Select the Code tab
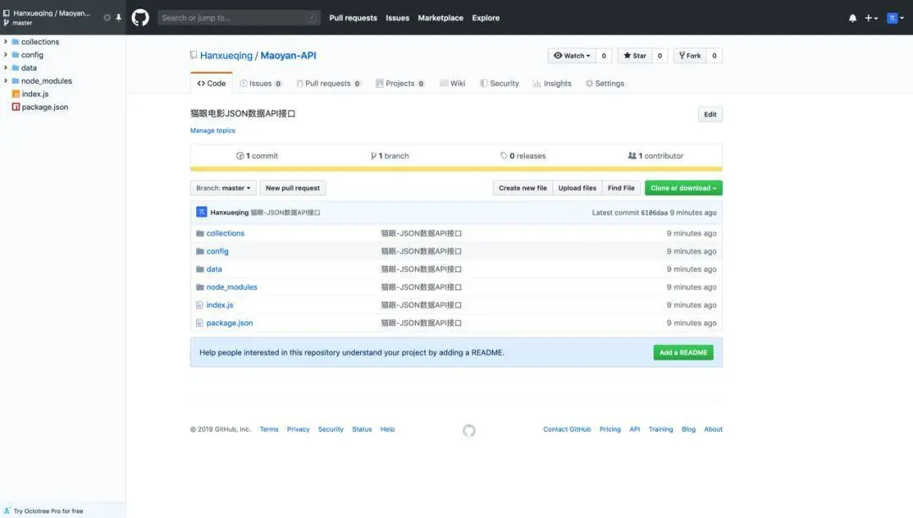This screenshot has width=913, height=518. tap(211, 83)
